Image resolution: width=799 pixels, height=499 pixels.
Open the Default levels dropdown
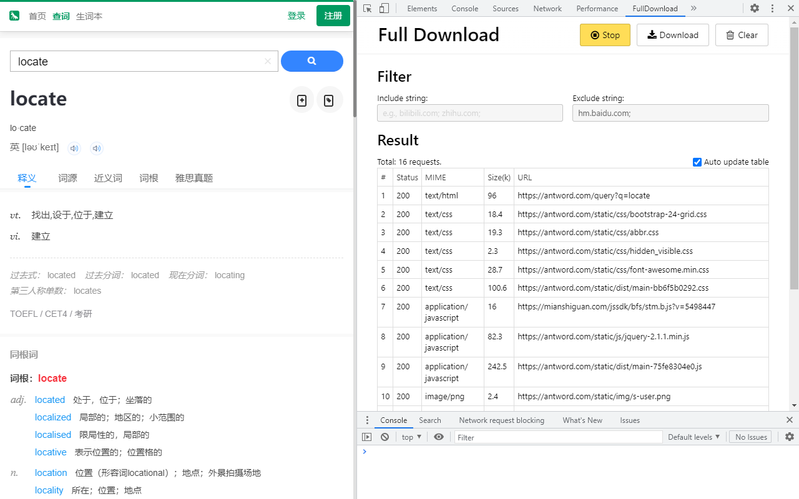point(694,437)
